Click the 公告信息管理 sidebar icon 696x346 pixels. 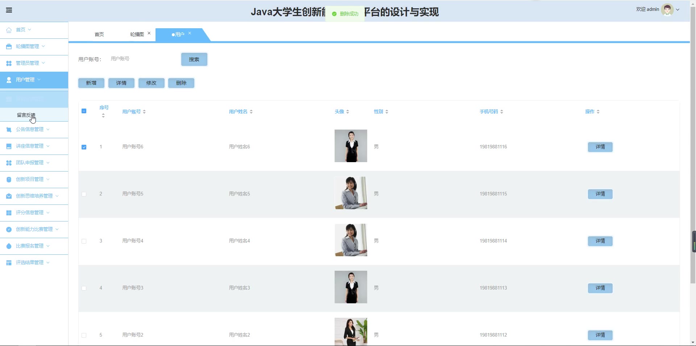click(9, 130)
